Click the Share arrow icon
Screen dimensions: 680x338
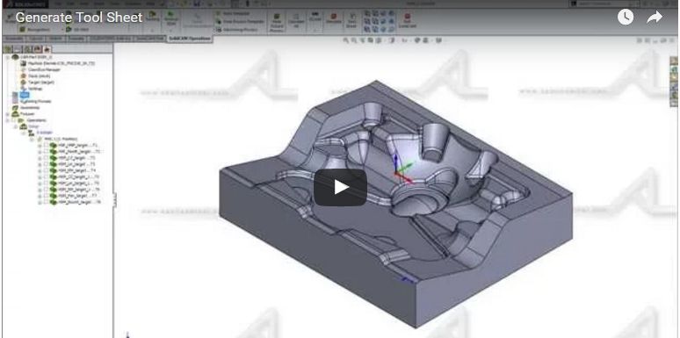point(655,18)
